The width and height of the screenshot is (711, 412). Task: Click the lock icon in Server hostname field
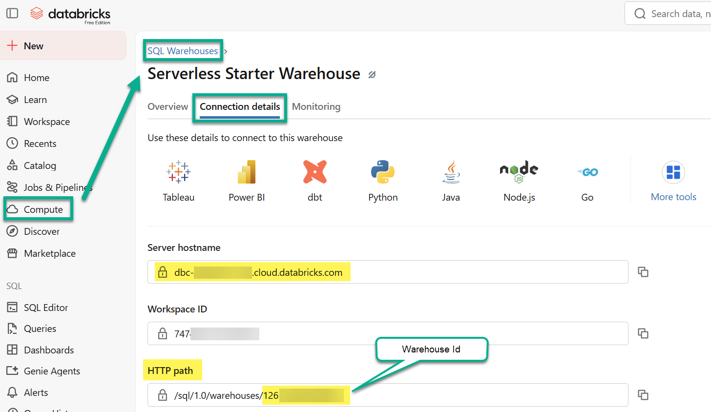click(x=163, y=272)
